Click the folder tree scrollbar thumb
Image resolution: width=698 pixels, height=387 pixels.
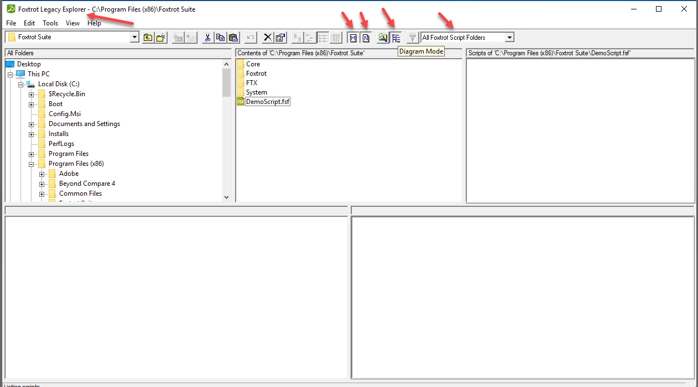coord(226,83)
